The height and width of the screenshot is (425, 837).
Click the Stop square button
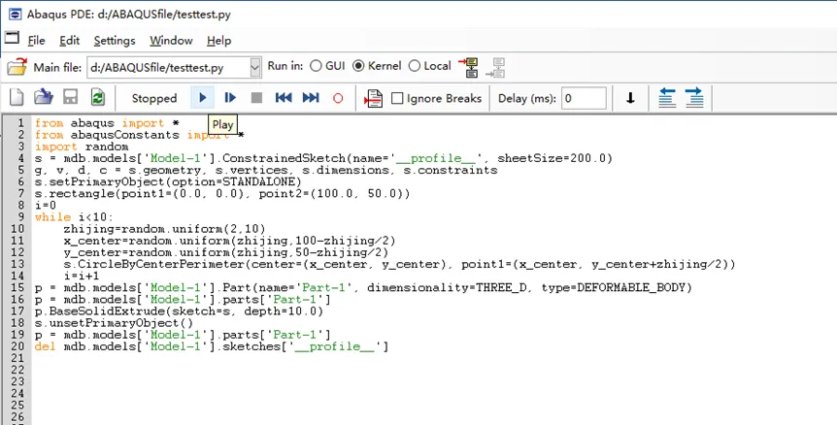(x=256, y=98)
